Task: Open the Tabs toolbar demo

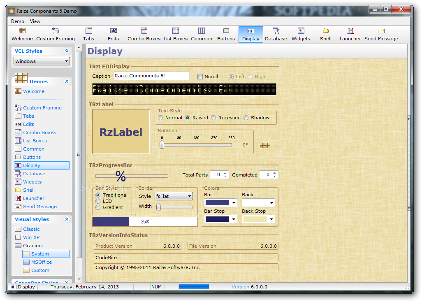Action: point(88,35)
